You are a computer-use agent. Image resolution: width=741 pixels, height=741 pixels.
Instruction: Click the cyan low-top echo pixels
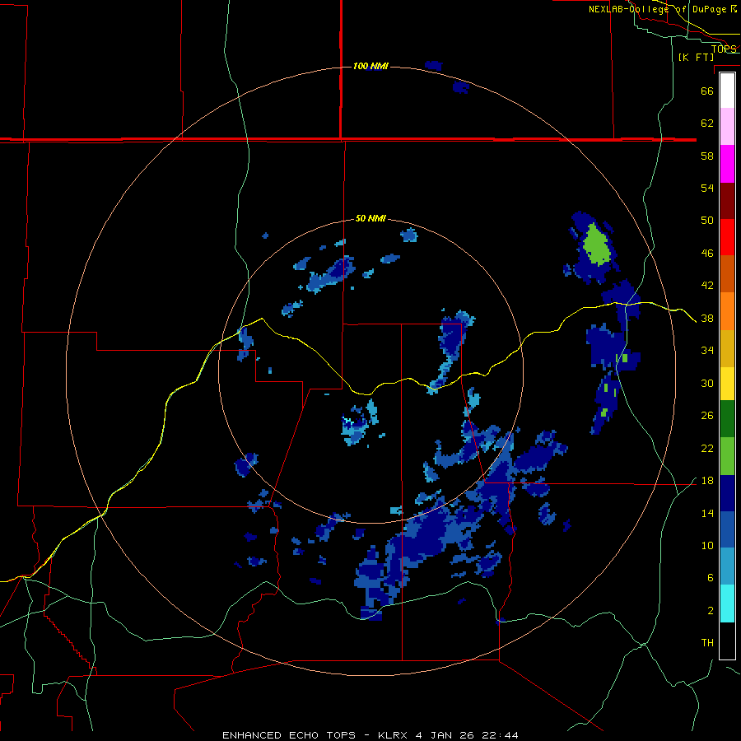(x=347, y=420)
